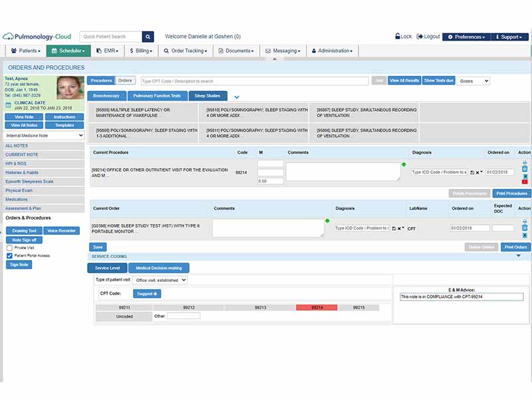This screenshot has height=399, width=532.
Task: Click the Voice Recorder button
Action: click(x=61, y=231)
